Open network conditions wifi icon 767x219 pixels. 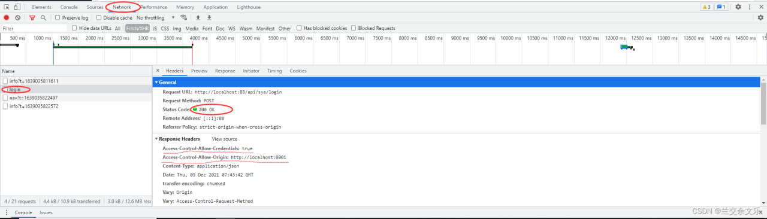coord(183,18)
